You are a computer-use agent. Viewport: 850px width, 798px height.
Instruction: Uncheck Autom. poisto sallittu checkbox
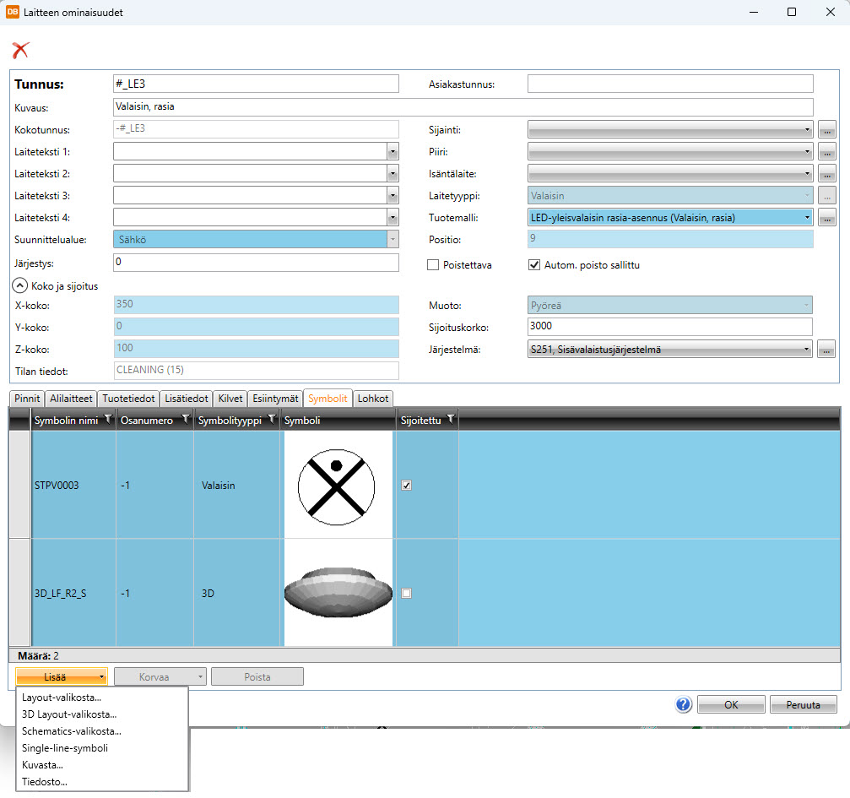[x=533, y=265]
